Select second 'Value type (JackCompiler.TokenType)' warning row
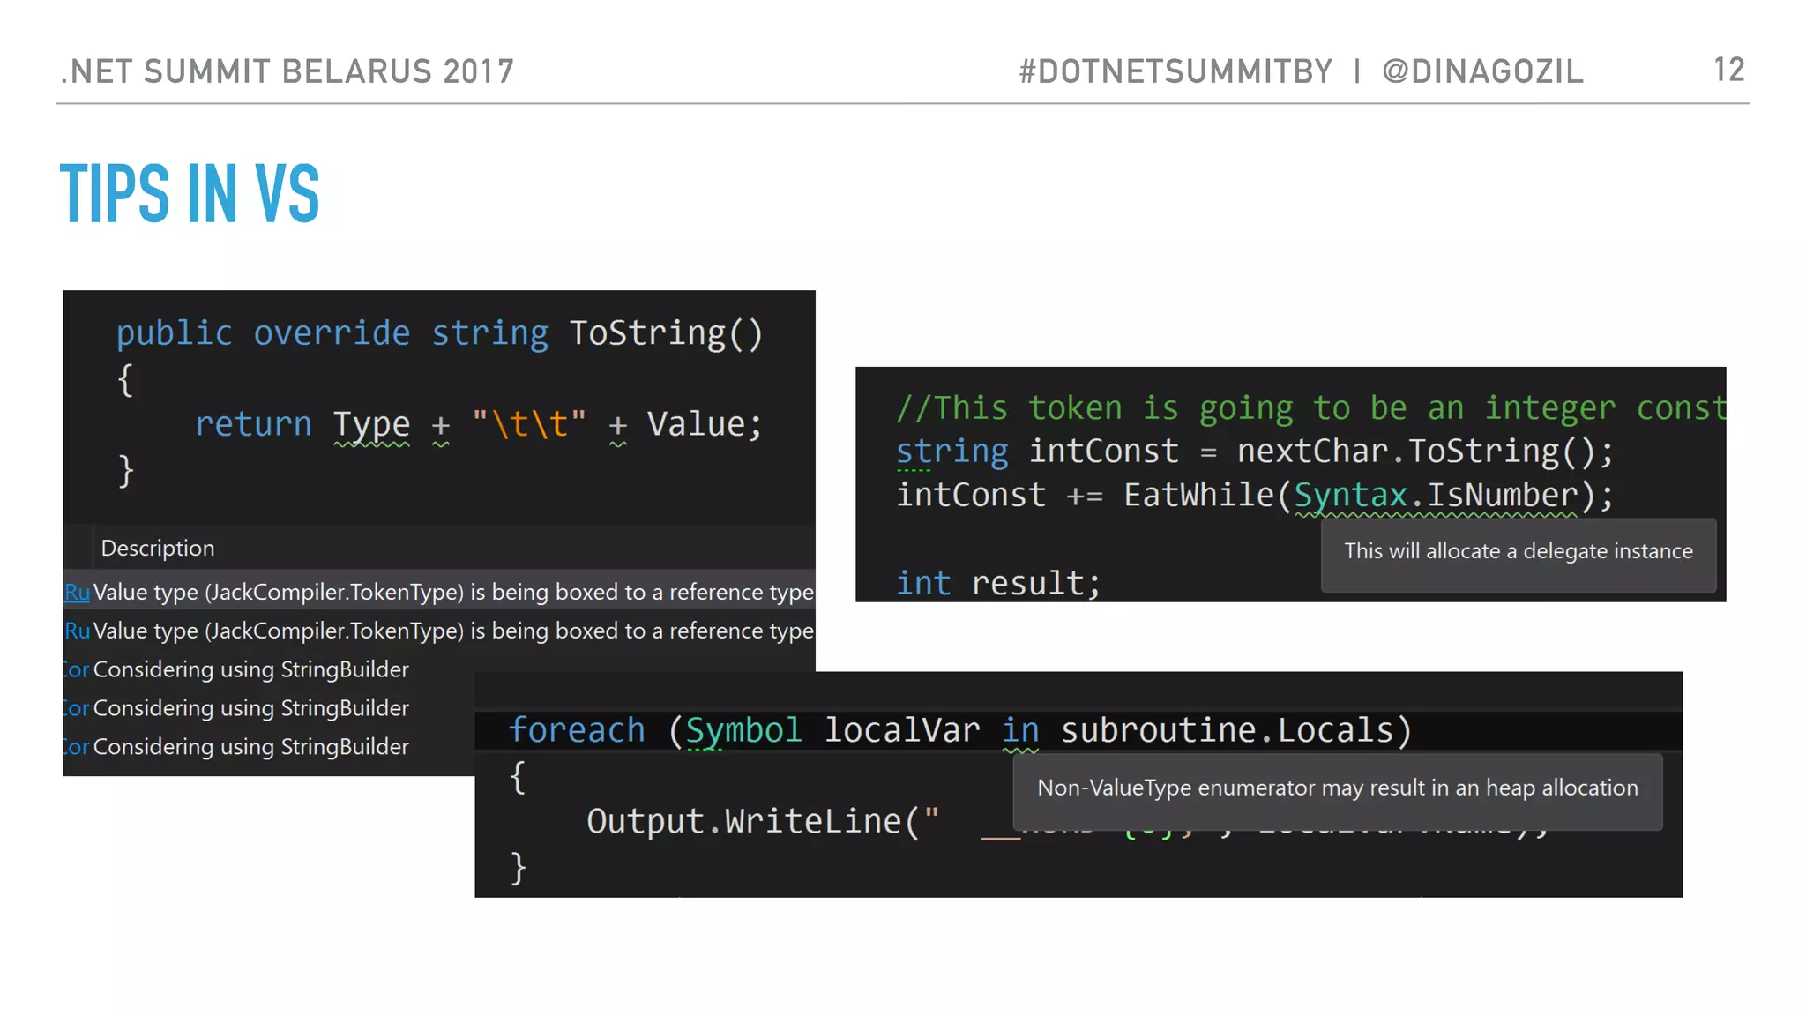Screen dimensions: 1806x1016 pos(439,631)
